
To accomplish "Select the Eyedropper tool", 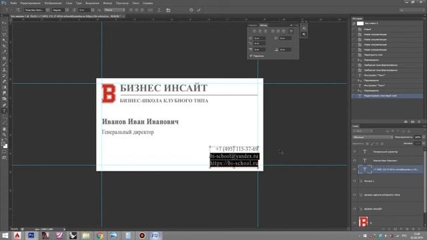I will tap(4, 52).
